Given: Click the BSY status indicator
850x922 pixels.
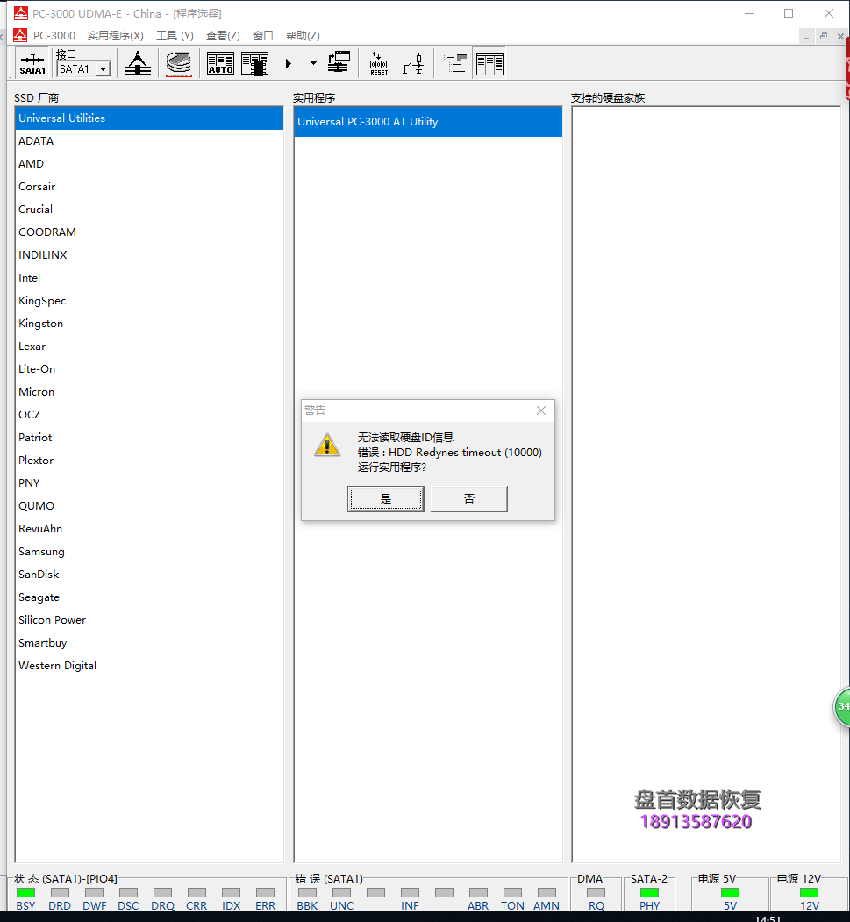Looking at the screenshot, I should pos(25,893).
